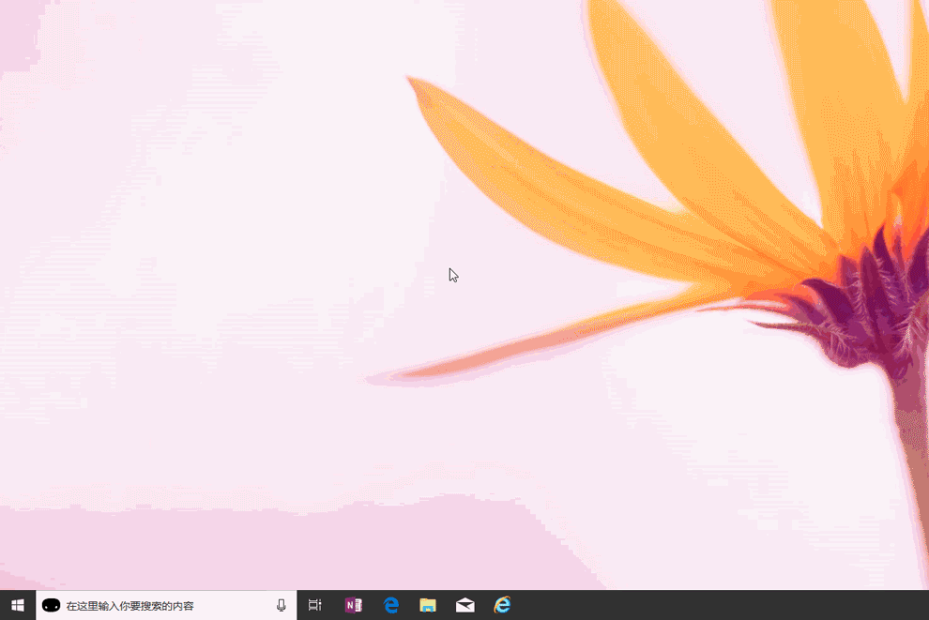The width and height of the screenshot is (929, 620).
Task: Open Edge to browse the web
Action: point(389,605)
